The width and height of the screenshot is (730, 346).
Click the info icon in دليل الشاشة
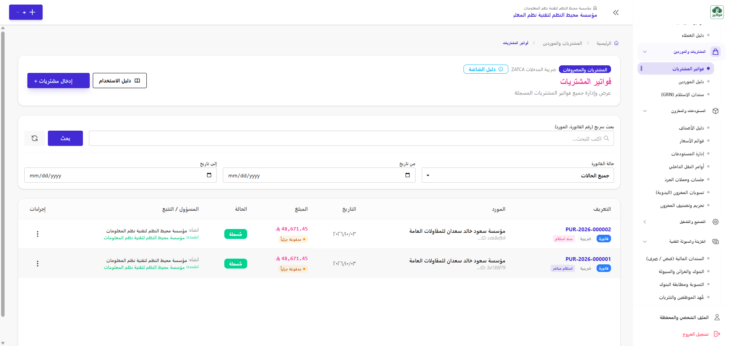(x=501, y=69)
